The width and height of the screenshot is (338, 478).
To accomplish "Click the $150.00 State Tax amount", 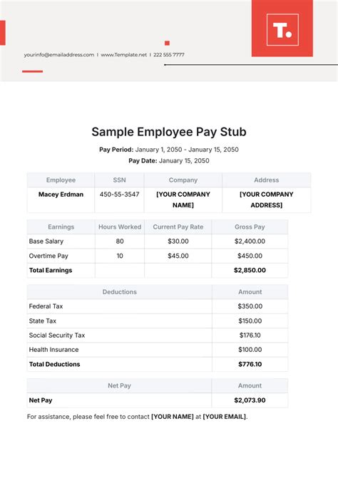I will [x=250, y=321].
